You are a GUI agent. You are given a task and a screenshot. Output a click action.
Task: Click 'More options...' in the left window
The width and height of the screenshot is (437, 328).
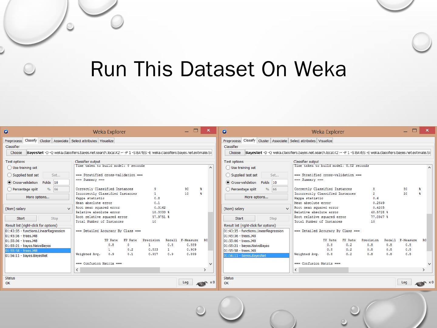click(38, 197)
